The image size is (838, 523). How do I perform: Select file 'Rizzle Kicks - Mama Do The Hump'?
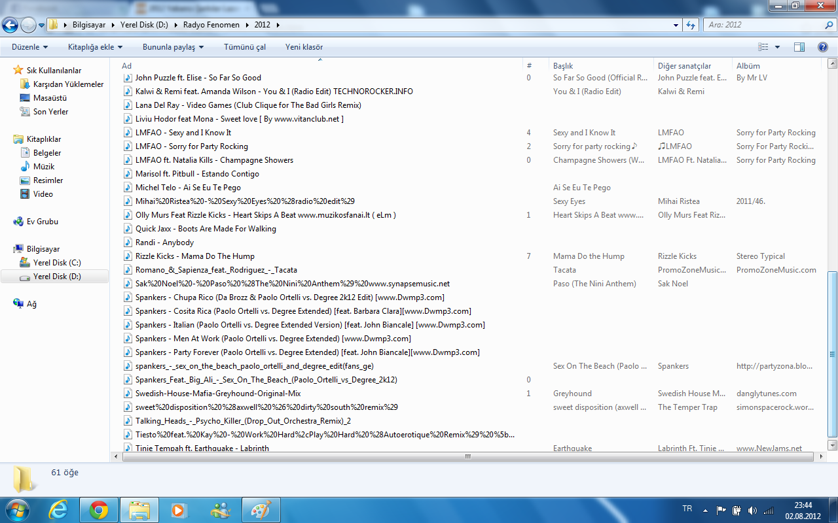195,256
